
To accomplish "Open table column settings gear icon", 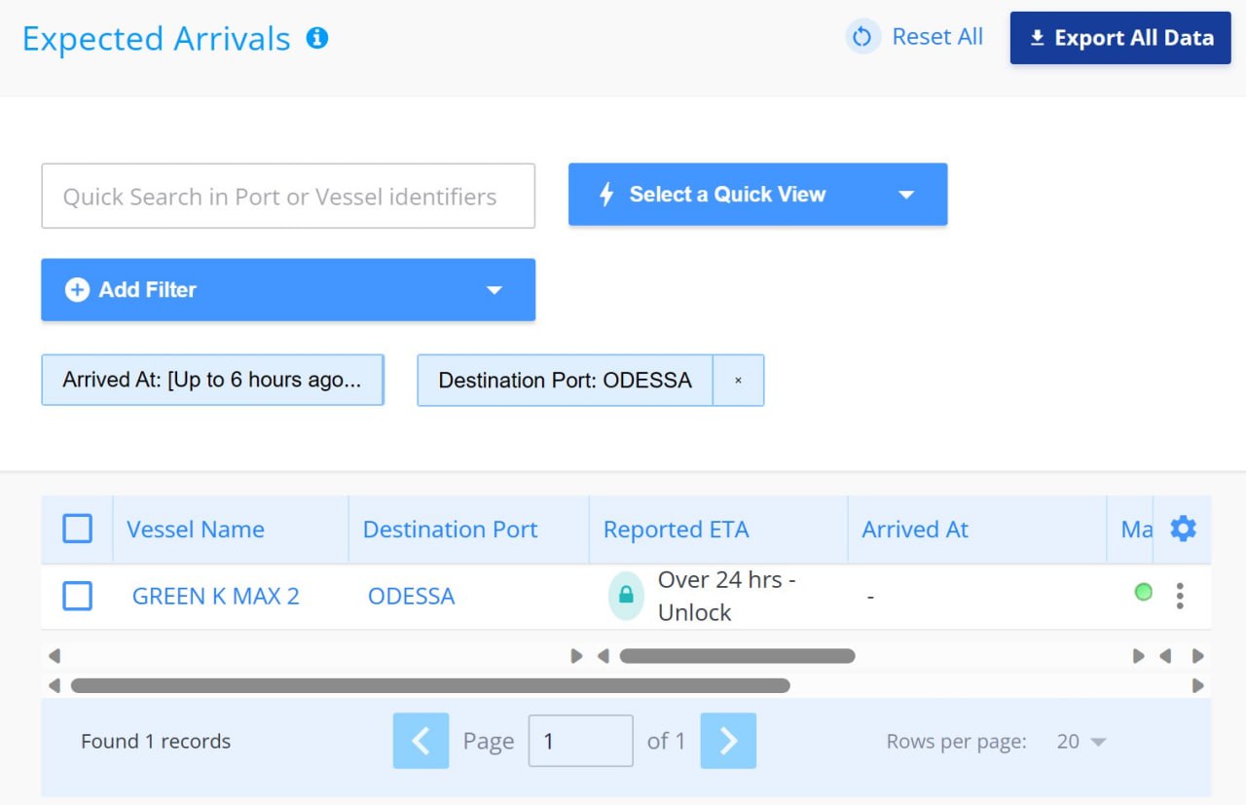I will tap(1183, 529).
